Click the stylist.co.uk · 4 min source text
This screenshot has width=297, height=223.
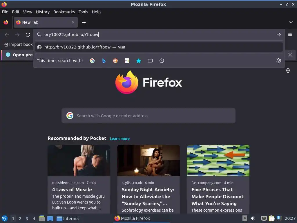(138, 183)
